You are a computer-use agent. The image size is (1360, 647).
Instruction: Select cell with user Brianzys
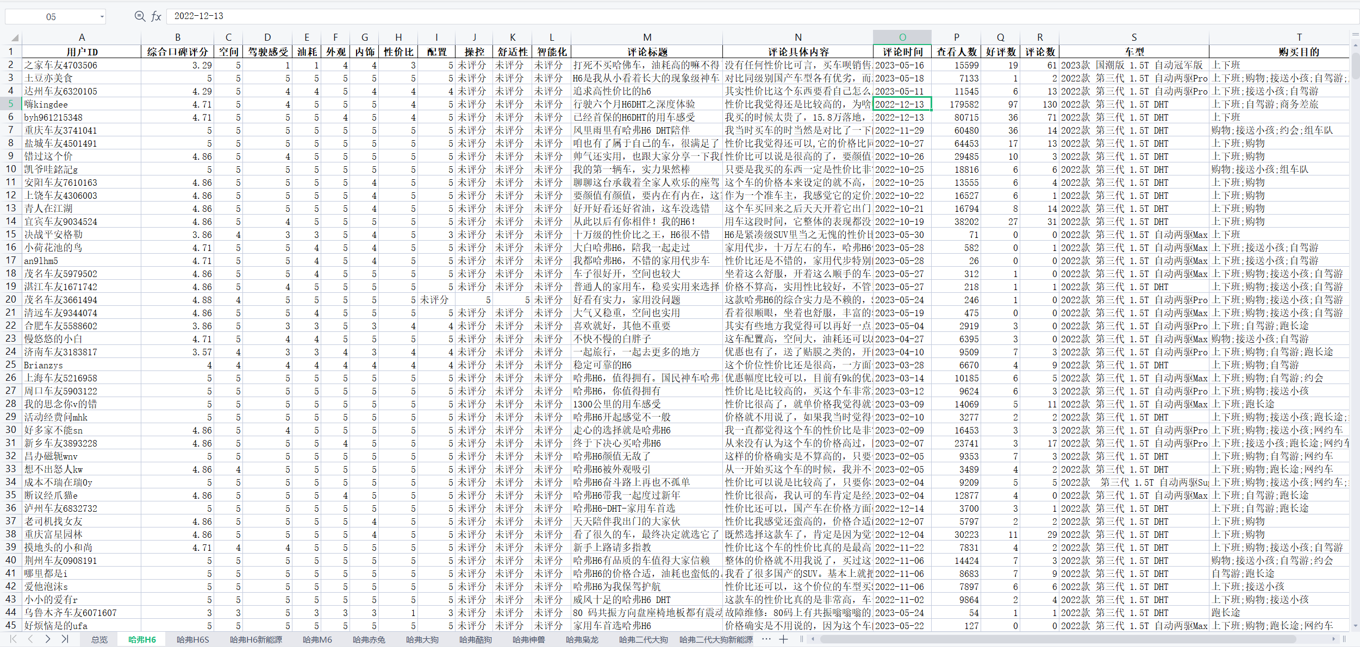click(x=82, y=365)
